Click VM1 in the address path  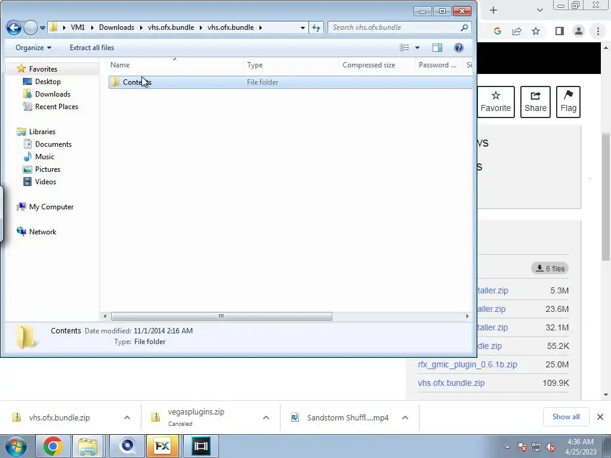click(78, 27)
